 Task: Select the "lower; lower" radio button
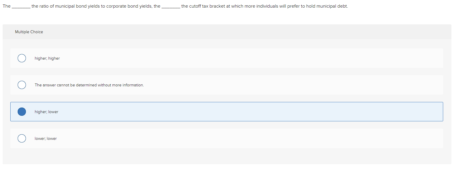[22, 138]
